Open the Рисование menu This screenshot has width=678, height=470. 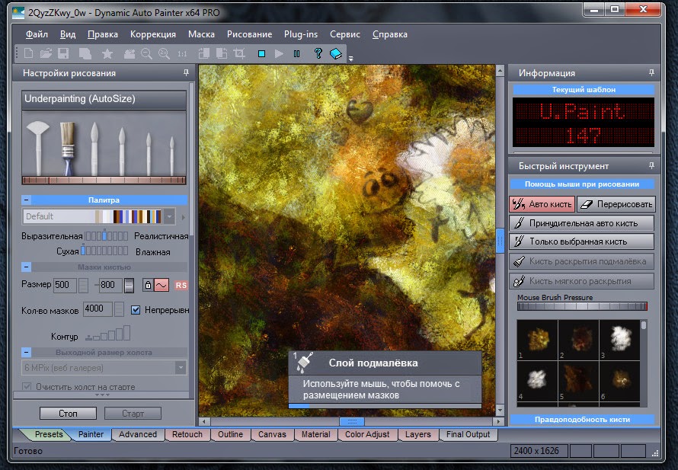(x=250, y=34)
